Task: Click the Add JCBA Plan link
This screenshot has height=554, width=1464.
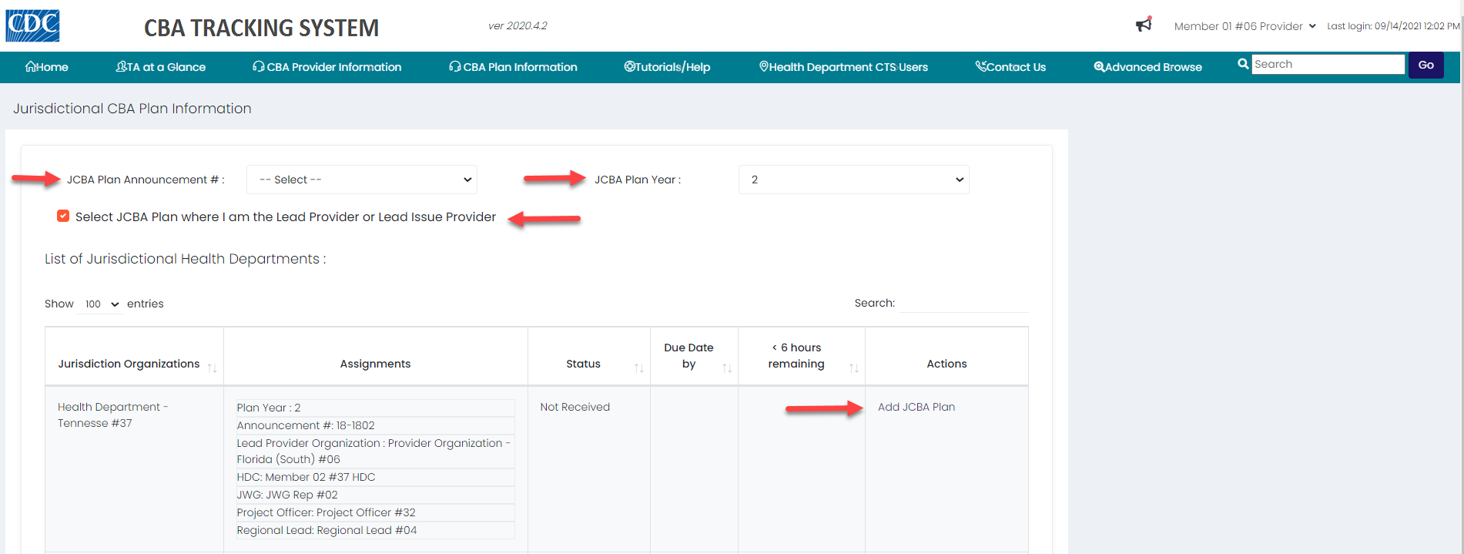Action: pos(916,407)
